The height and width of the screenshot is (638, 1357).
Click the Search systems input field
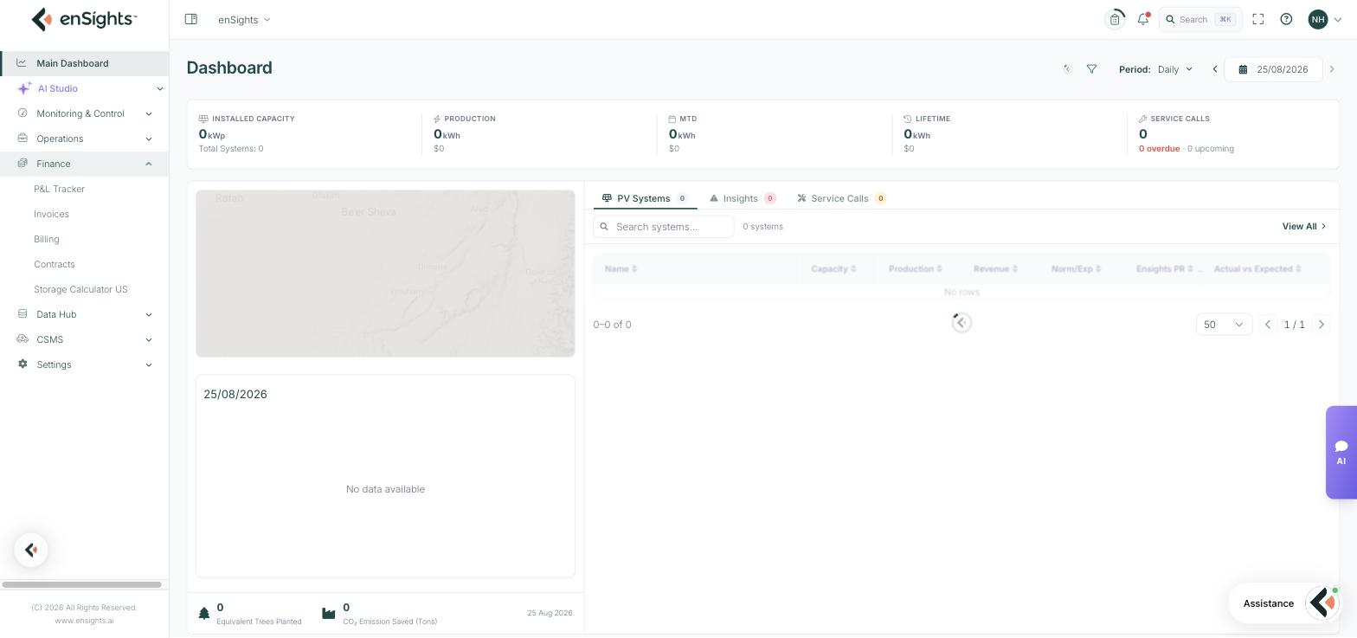coord(664,227)
